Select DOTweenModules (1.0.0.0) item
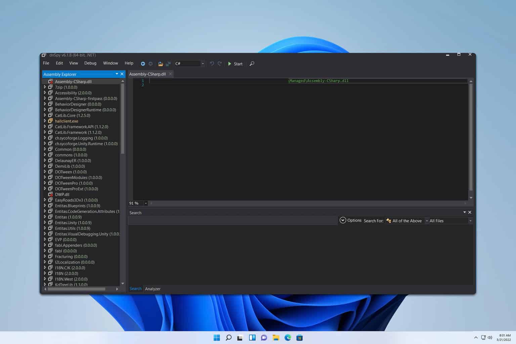Image resolution: width=516 pixels, height=344 pixels. pos(78,177)
